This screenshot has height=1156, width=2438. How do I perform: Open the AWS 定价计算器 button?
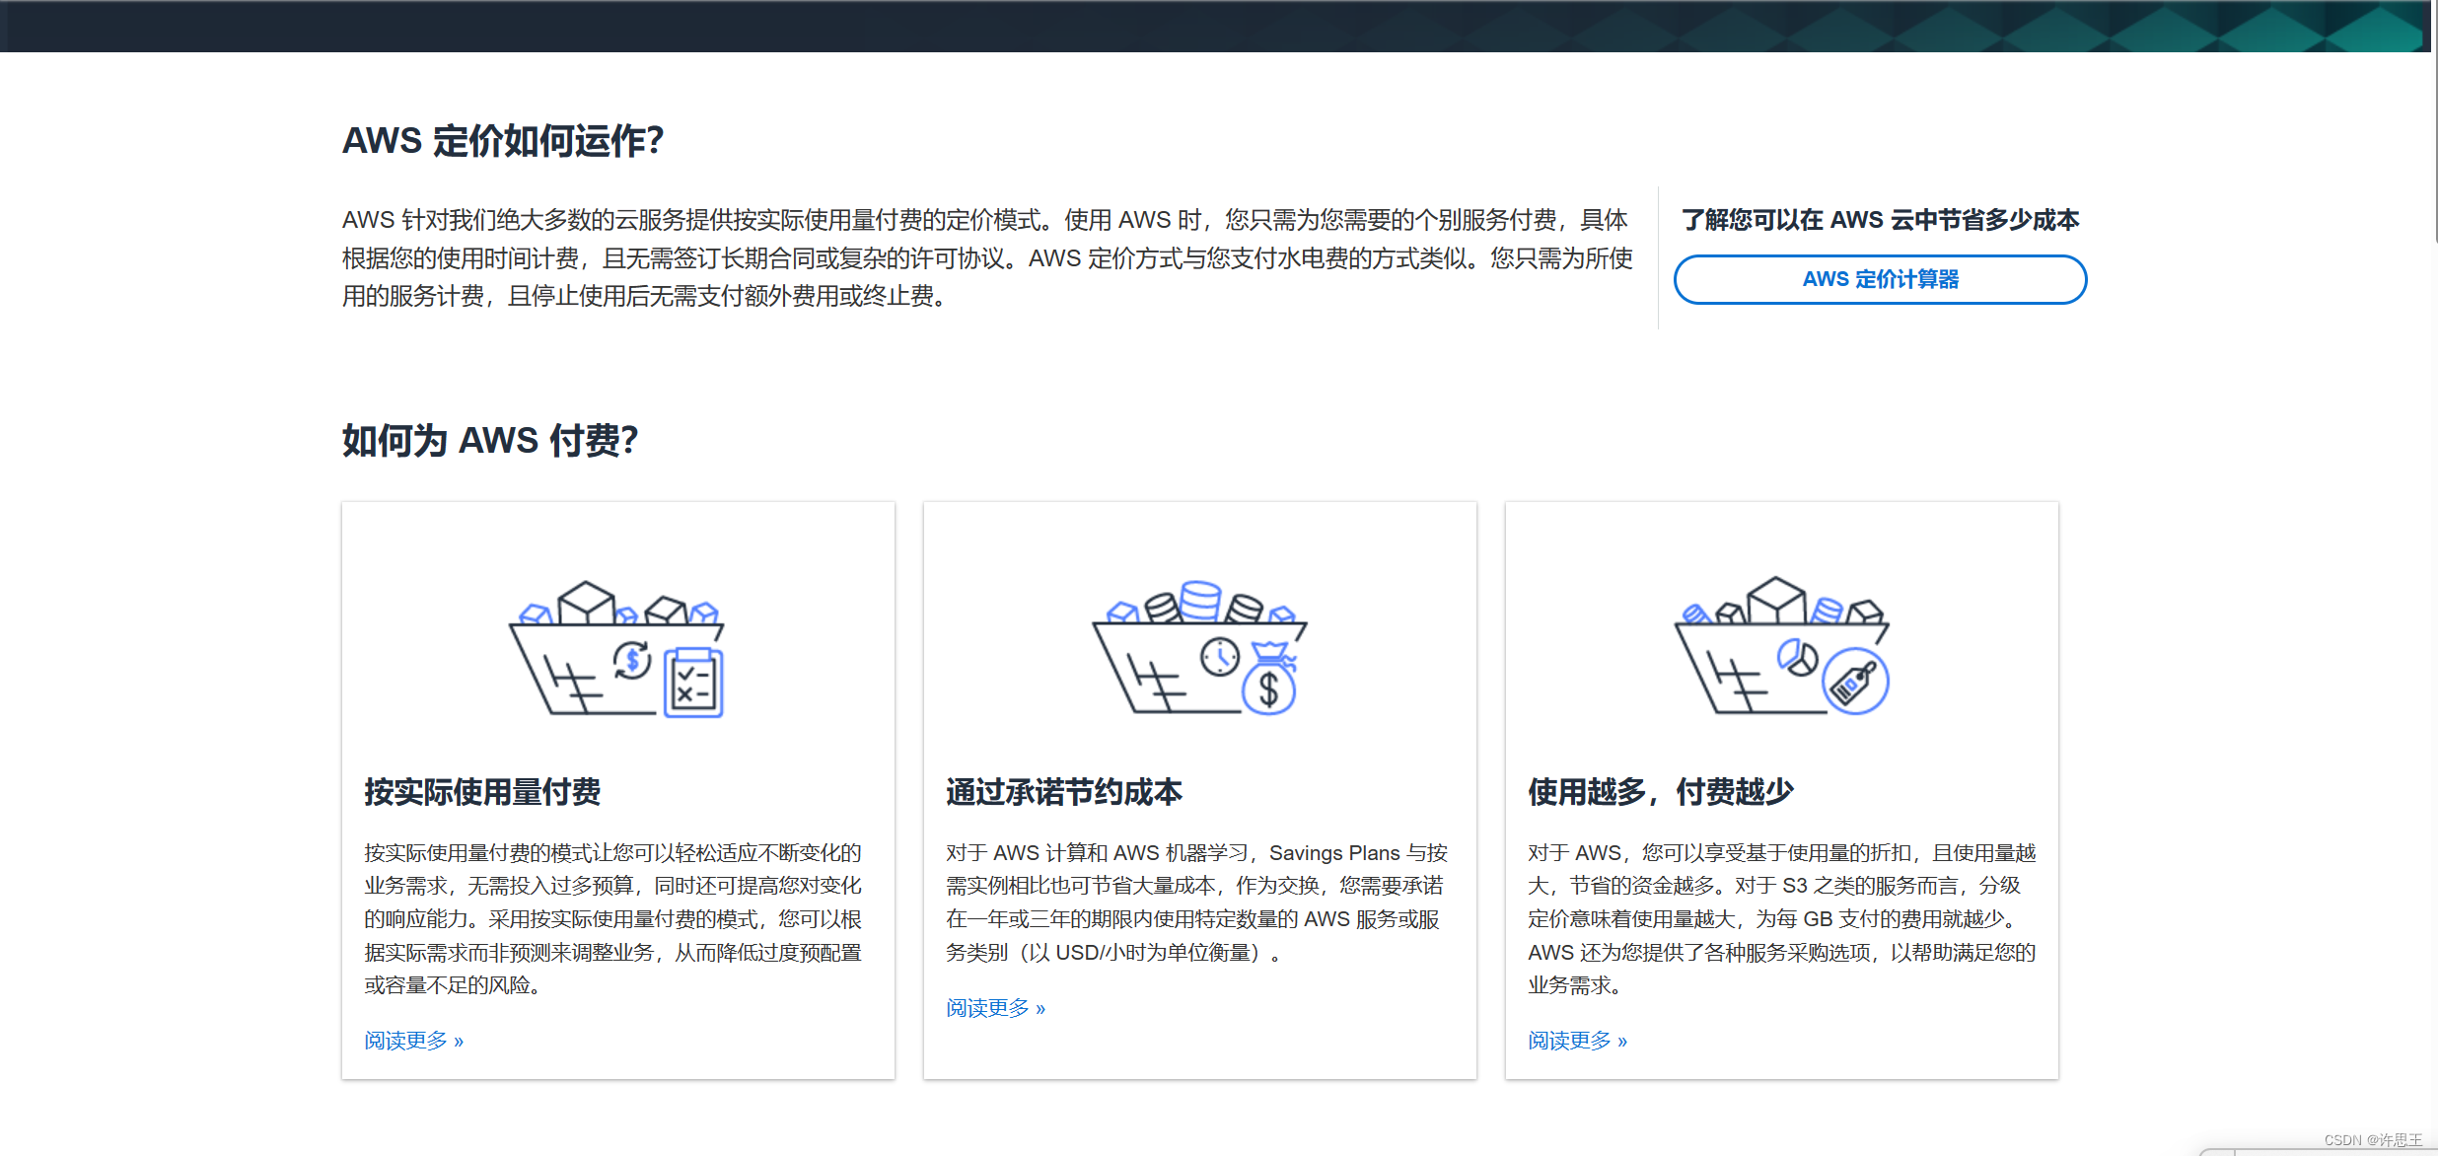coord(1880,279)
